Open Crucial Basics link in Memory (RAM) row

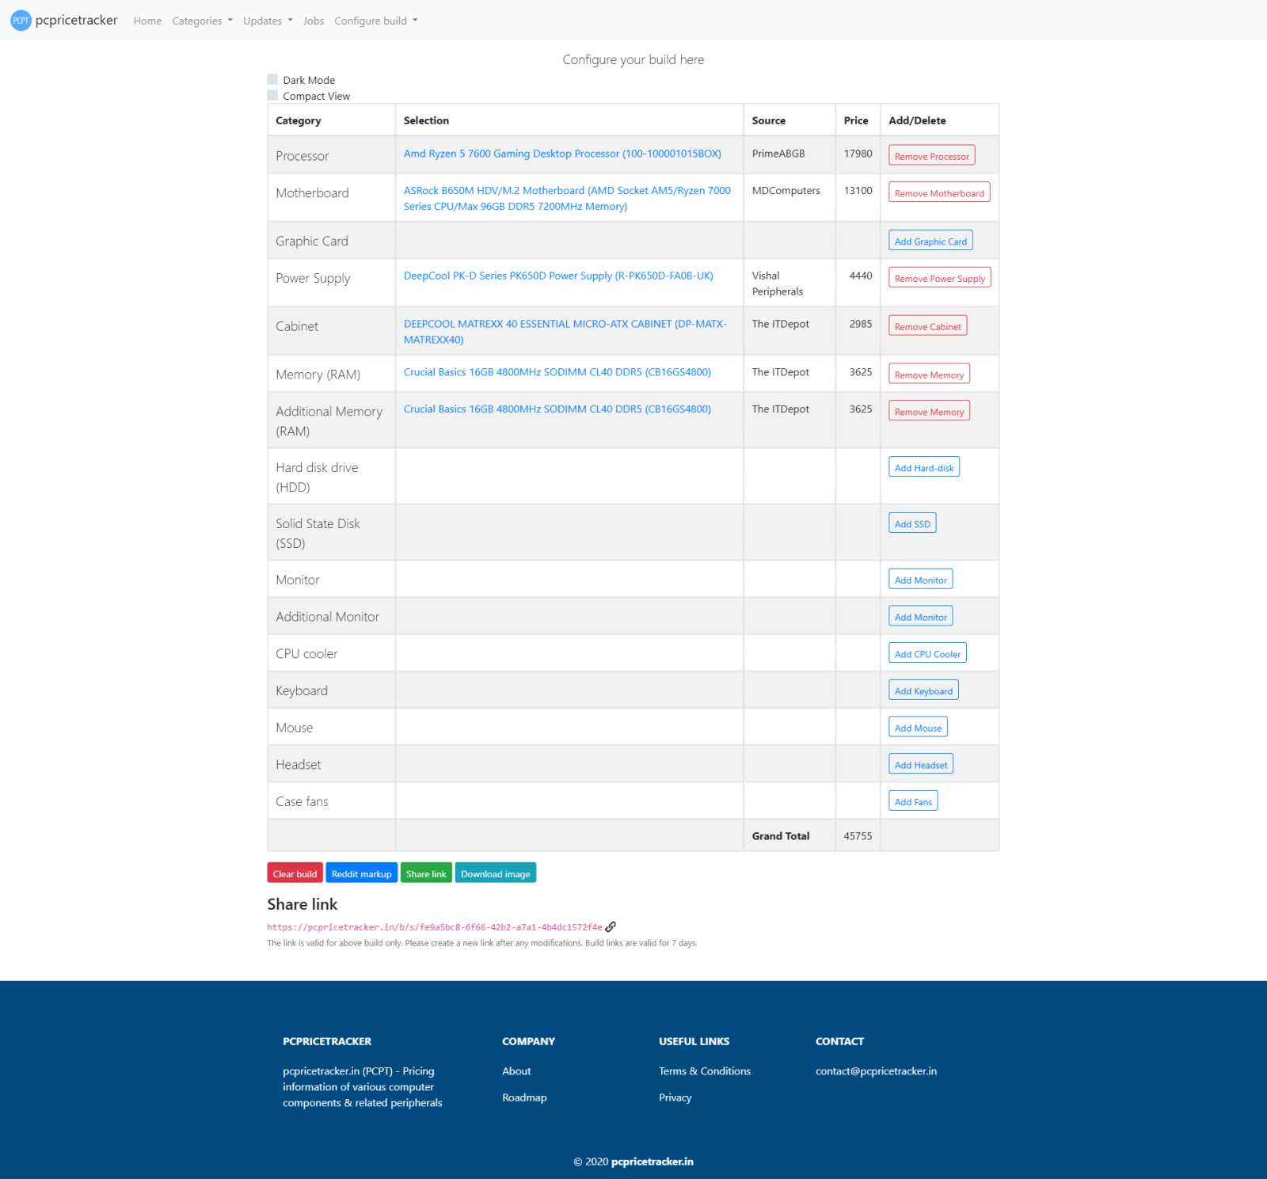[x=557, y=372]
